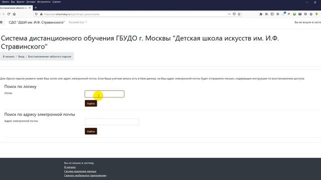321x180 pixels.
Task: Open Скачать мобильное приложение footer link
Action: click(x=85, y=175)
